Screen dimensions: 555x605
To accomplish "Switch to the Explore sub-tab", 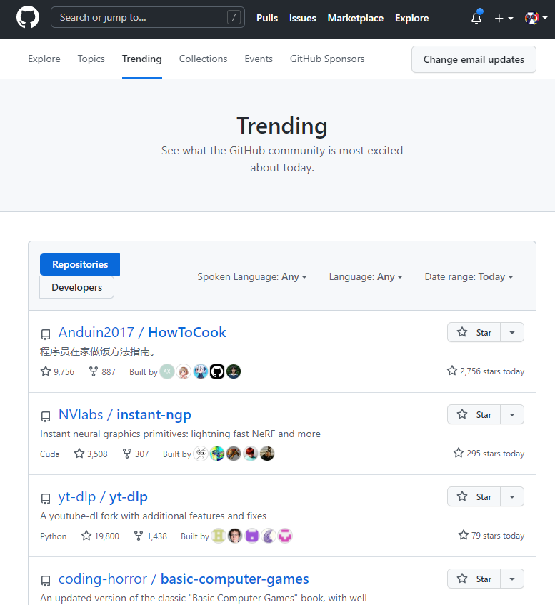I will tap(44, 59).
